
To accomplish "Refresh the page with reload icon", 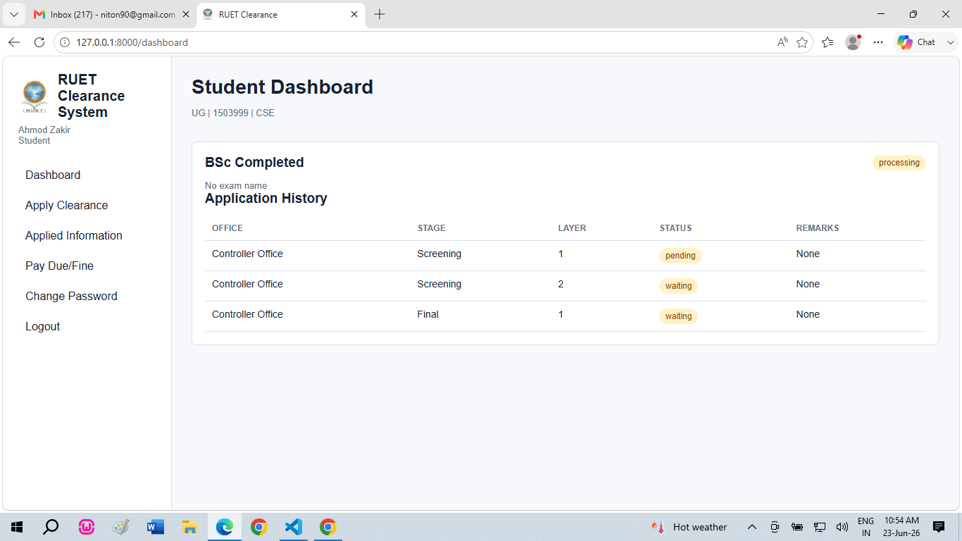I will [x=39, y=42].
